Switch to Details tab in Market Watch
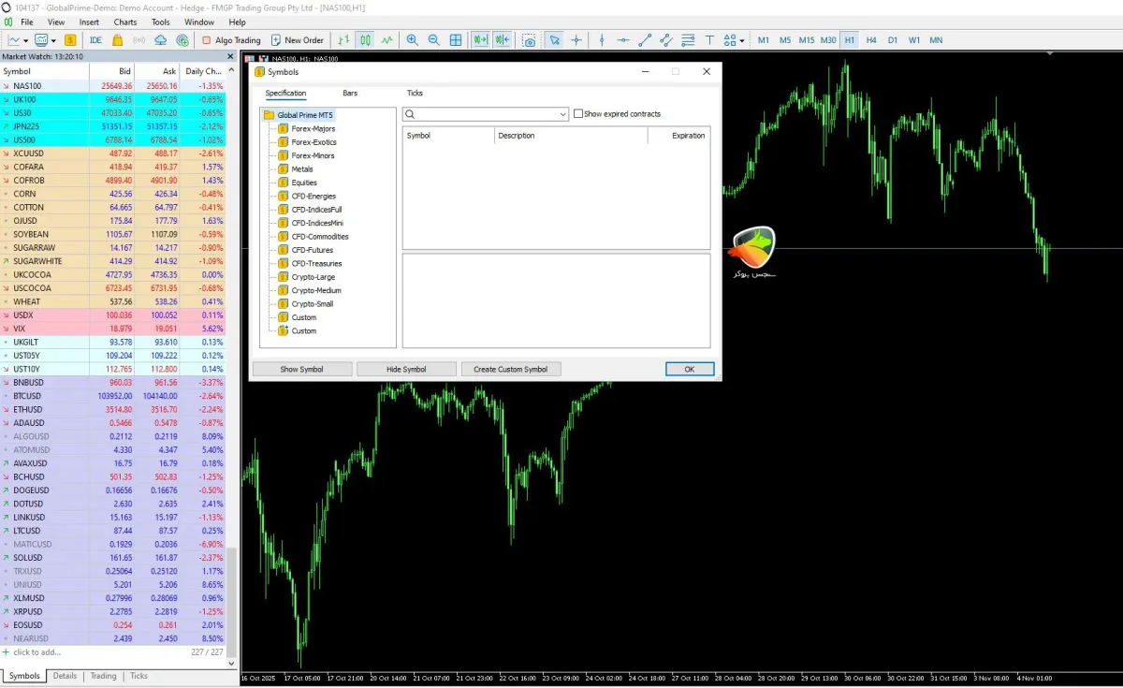Viewport: 1123px width, 688px height. [65, 676]
